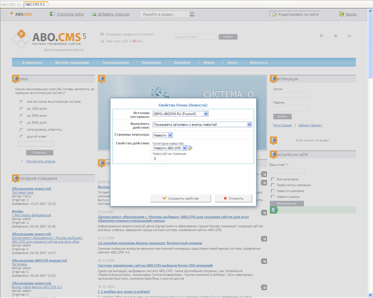Open the pencil edit icon next to category dropdown
373x298 pixels.
point(190,148)
